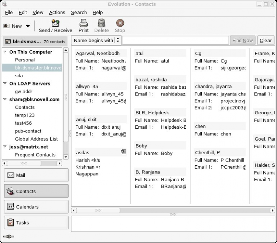
Task: Collapse the jess@matrix.net group
Action: click(5, 146)
